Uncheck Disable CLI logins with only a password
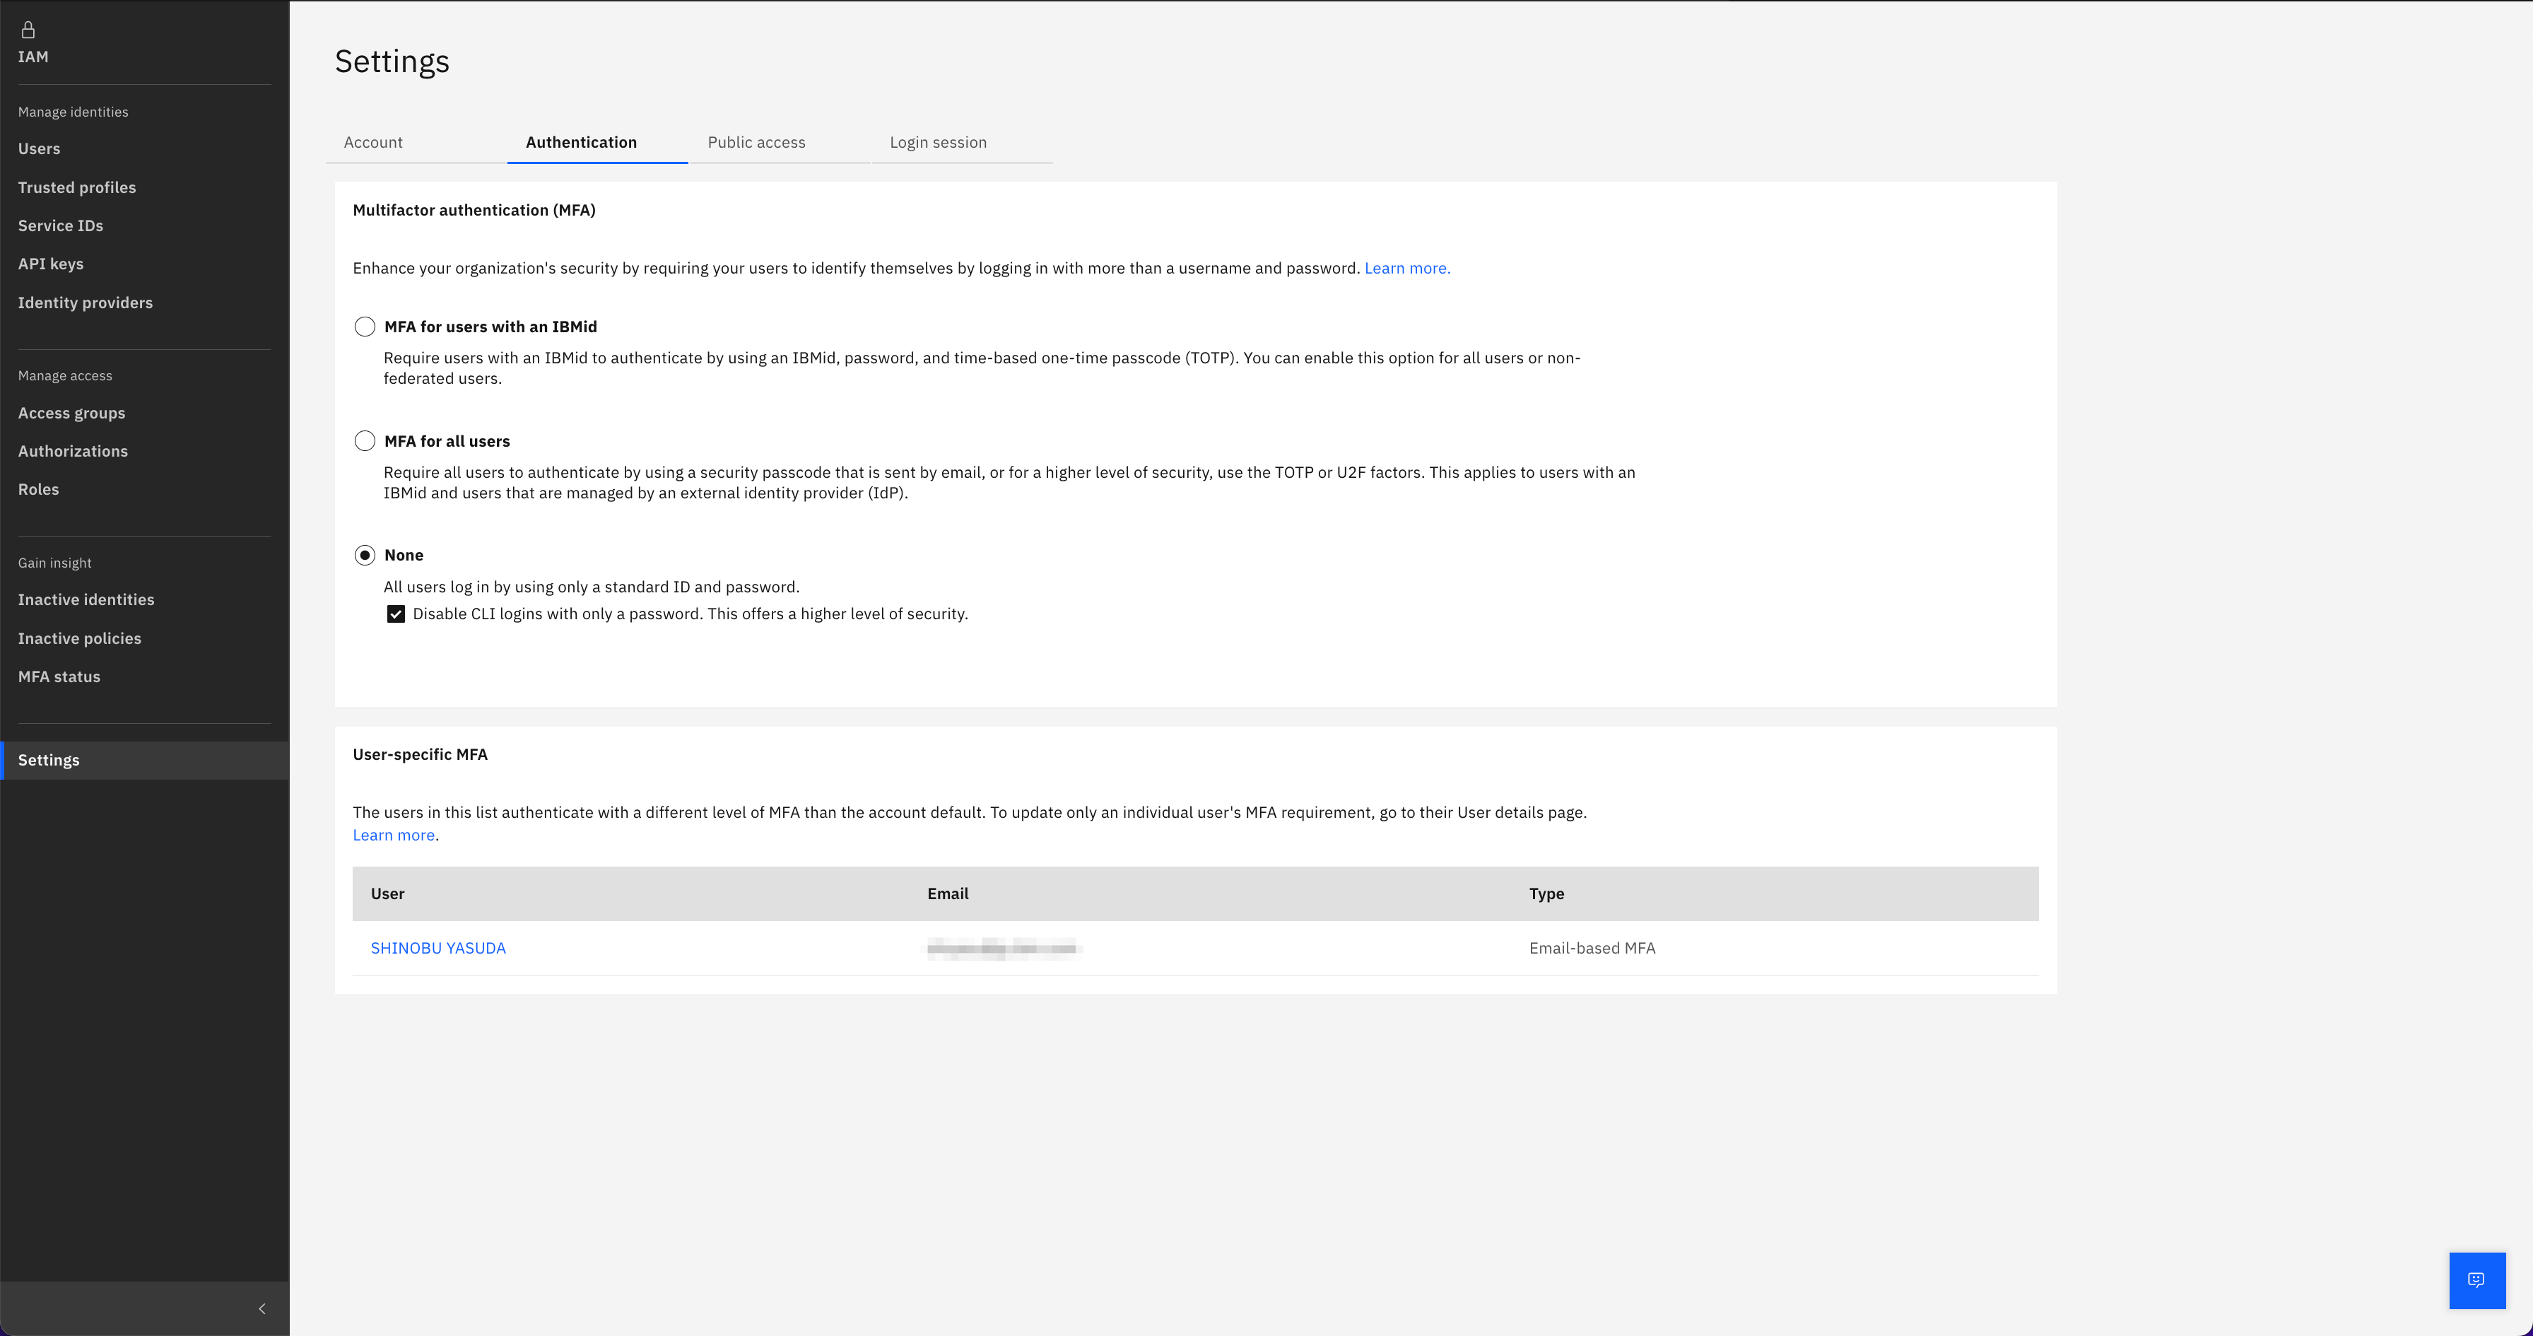This screenshot has width=2533, height=1336. pyautogui.click(x=395, y=613)
